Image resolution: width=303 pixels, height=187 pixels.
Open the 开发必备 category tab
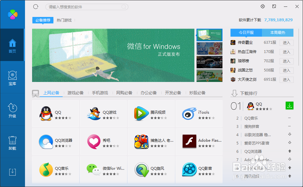pyautogui.click(x=173, y=93)
